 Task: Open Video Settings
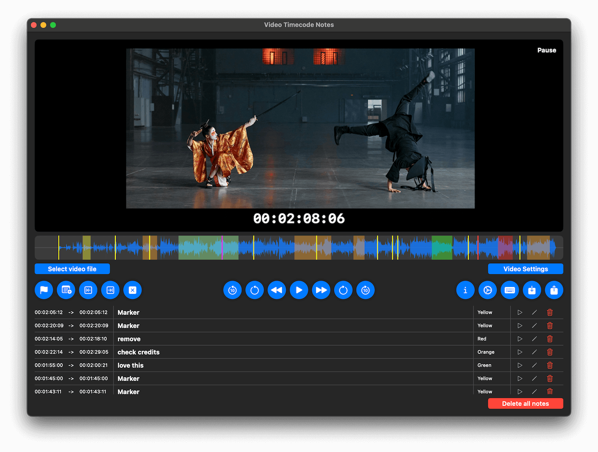pyautogui.click(x=525, y=269)
